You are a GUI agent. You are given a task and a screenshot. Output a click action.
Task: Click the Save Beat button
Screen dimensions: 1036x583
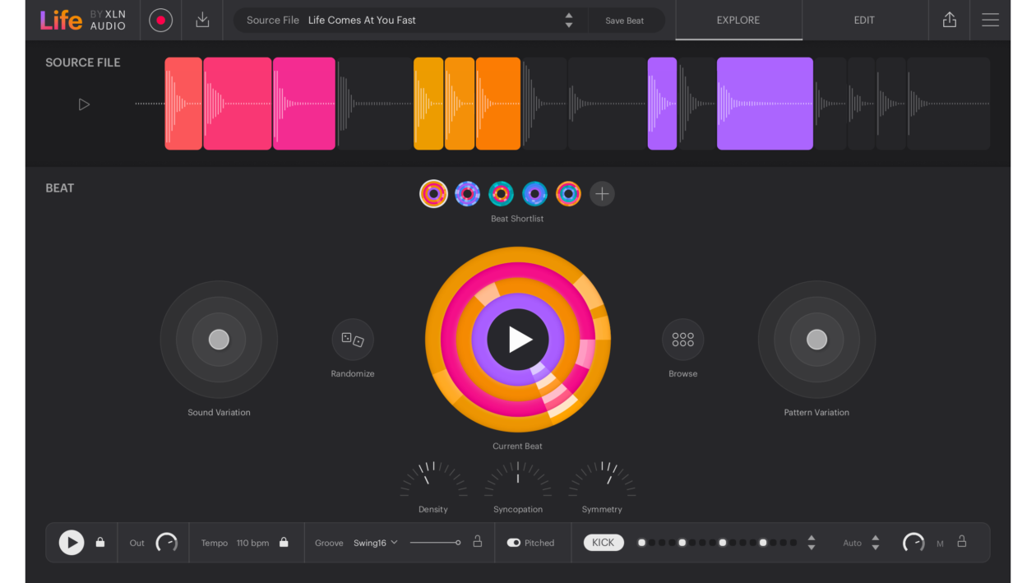click(x=624, y=21)
